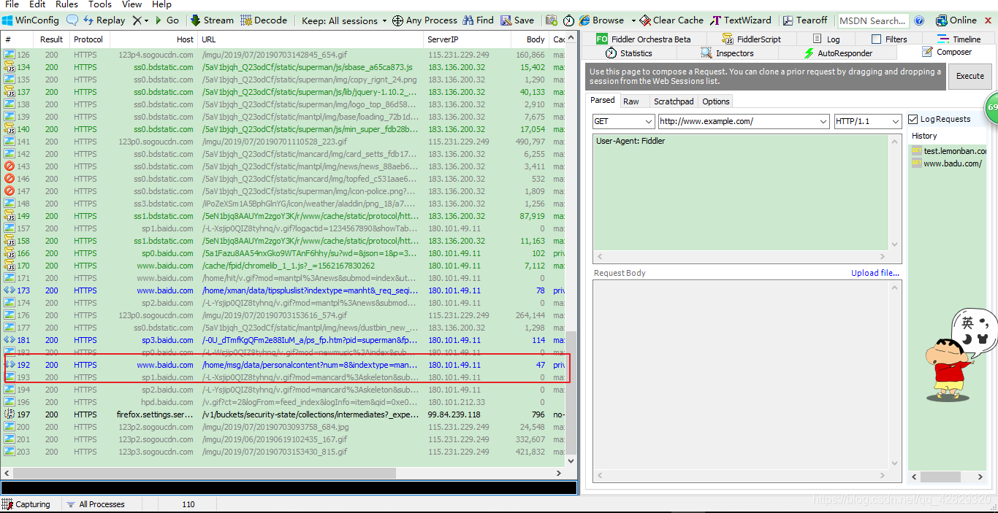This screenshot has height=513, width=998.
Task: Open the Timeline tab
Action: (x=959, y=39)
